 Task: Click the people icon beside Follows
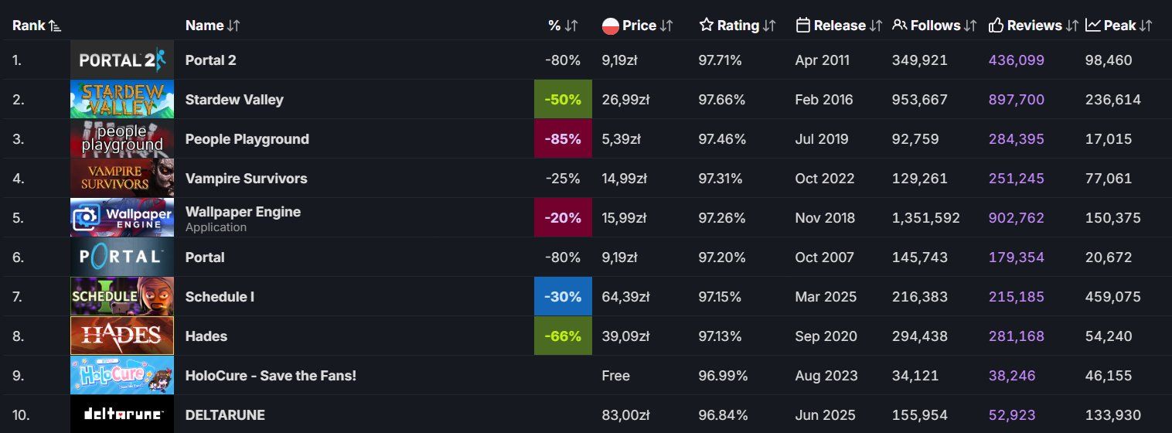(x=899, y=25)
